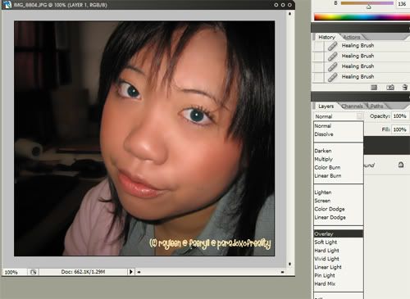Open the layer blend mode dropdown
This screenshot has width=410, height=299.
pyautogui.click(x=339, y=116)
